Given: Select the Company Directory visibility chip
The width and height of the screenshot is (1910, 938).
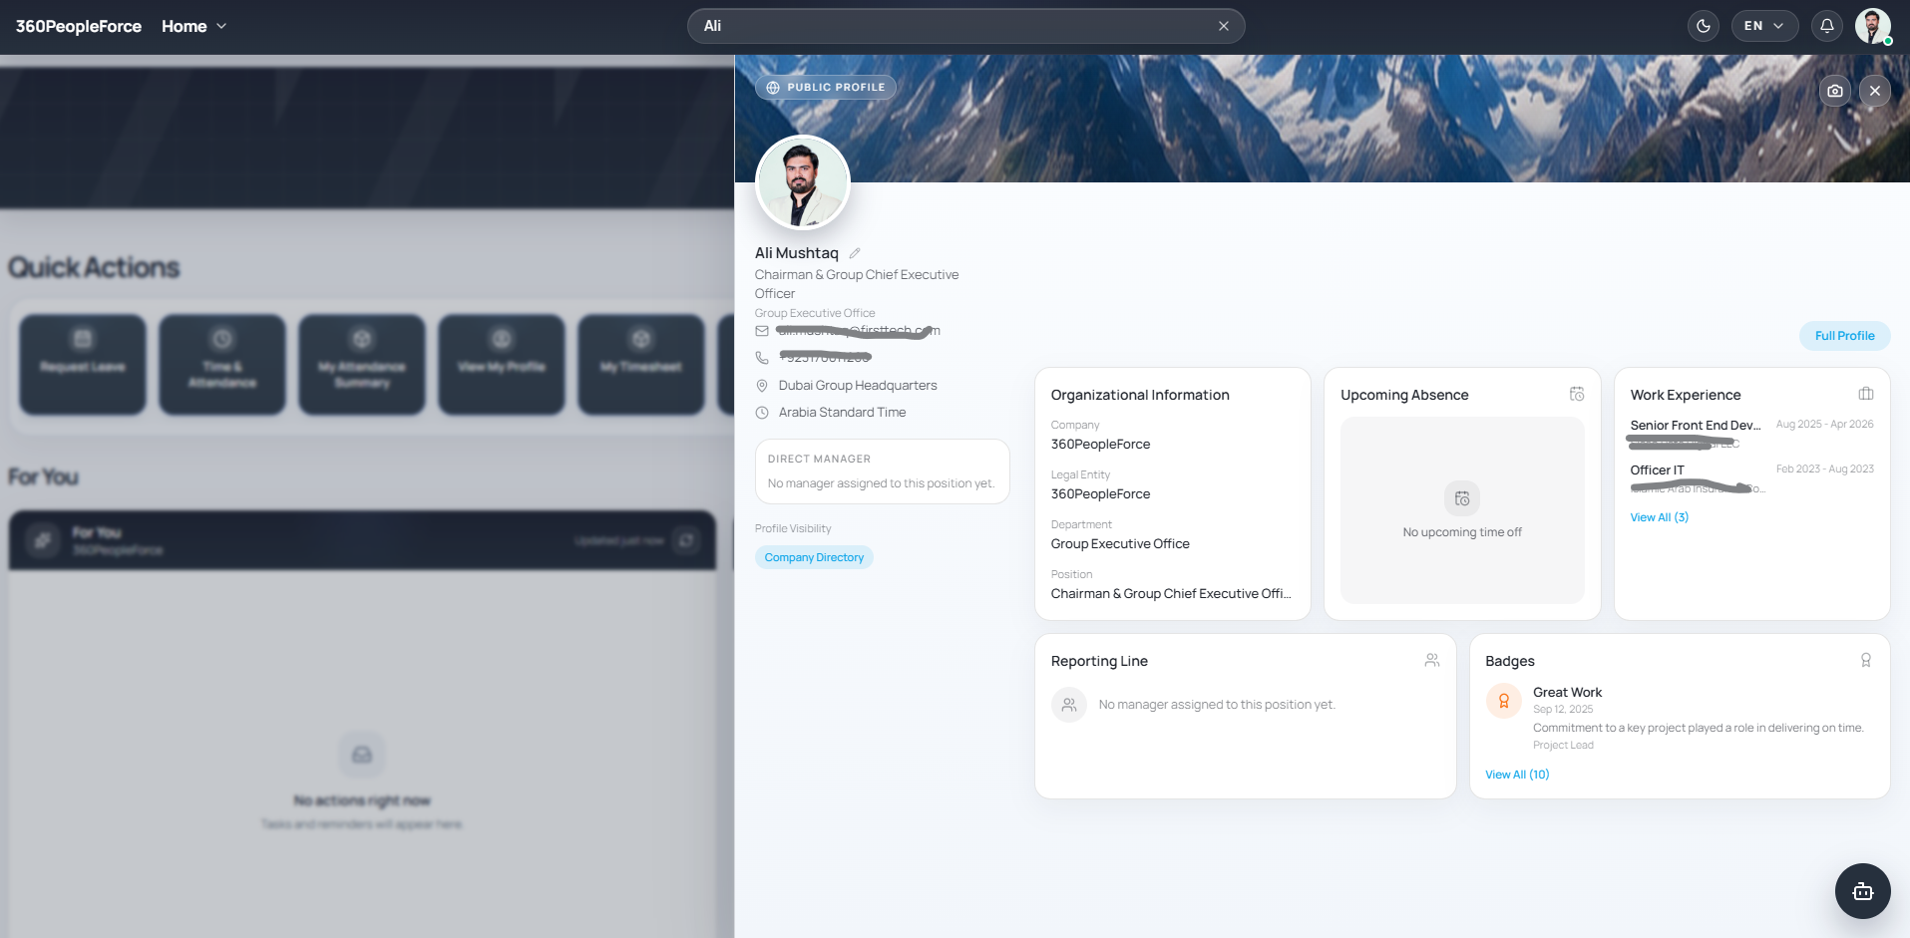Looking at the screenshot, I should pyautogui.click(x=814, y=557).
